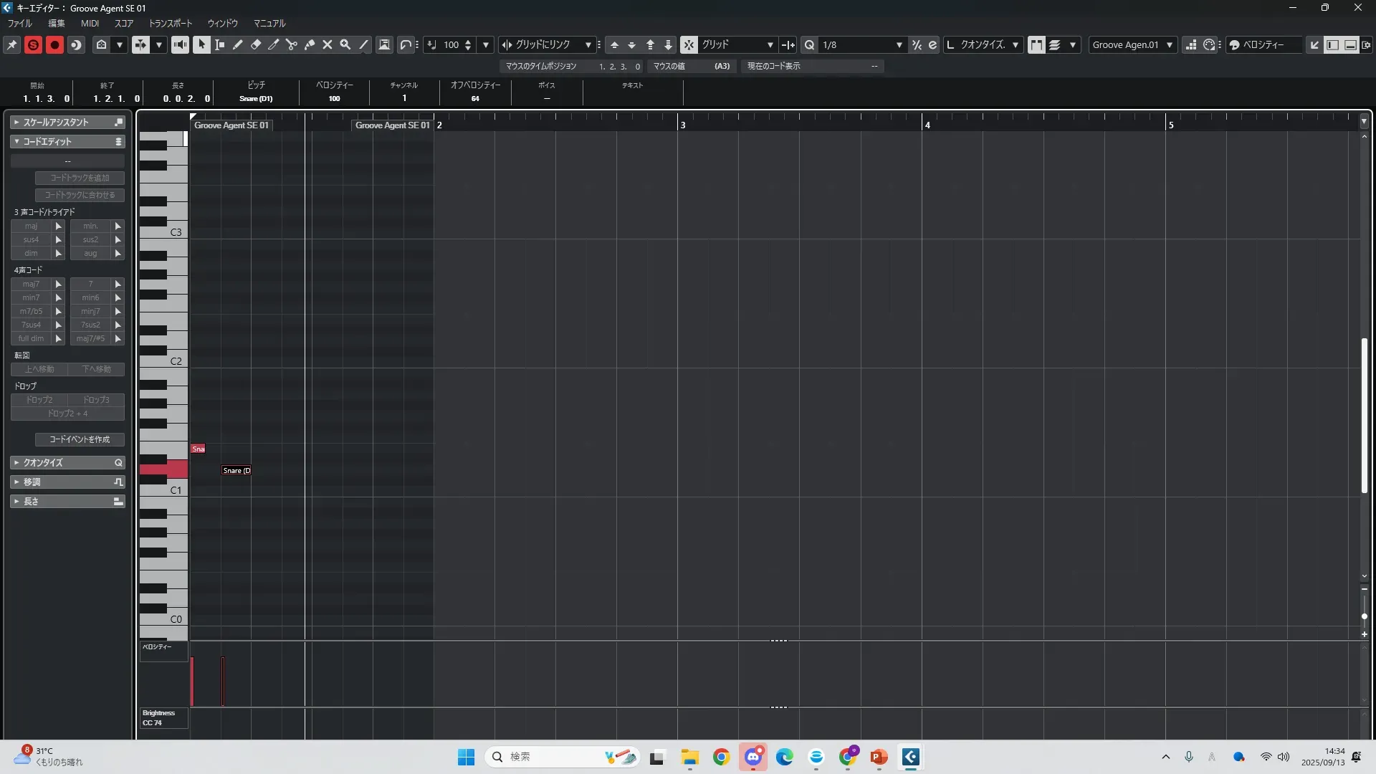Toggle acoustic feedback speaker icon
This screenshot has width=1376, height=774.
tap(180, 44)
